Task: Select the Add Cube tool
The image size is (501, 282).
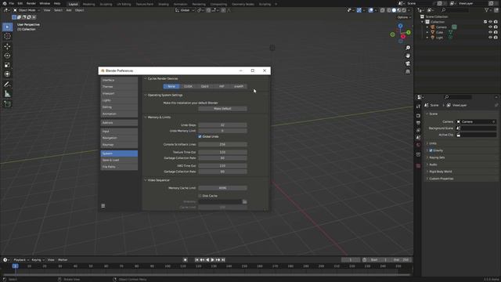Action: (7, 104)
